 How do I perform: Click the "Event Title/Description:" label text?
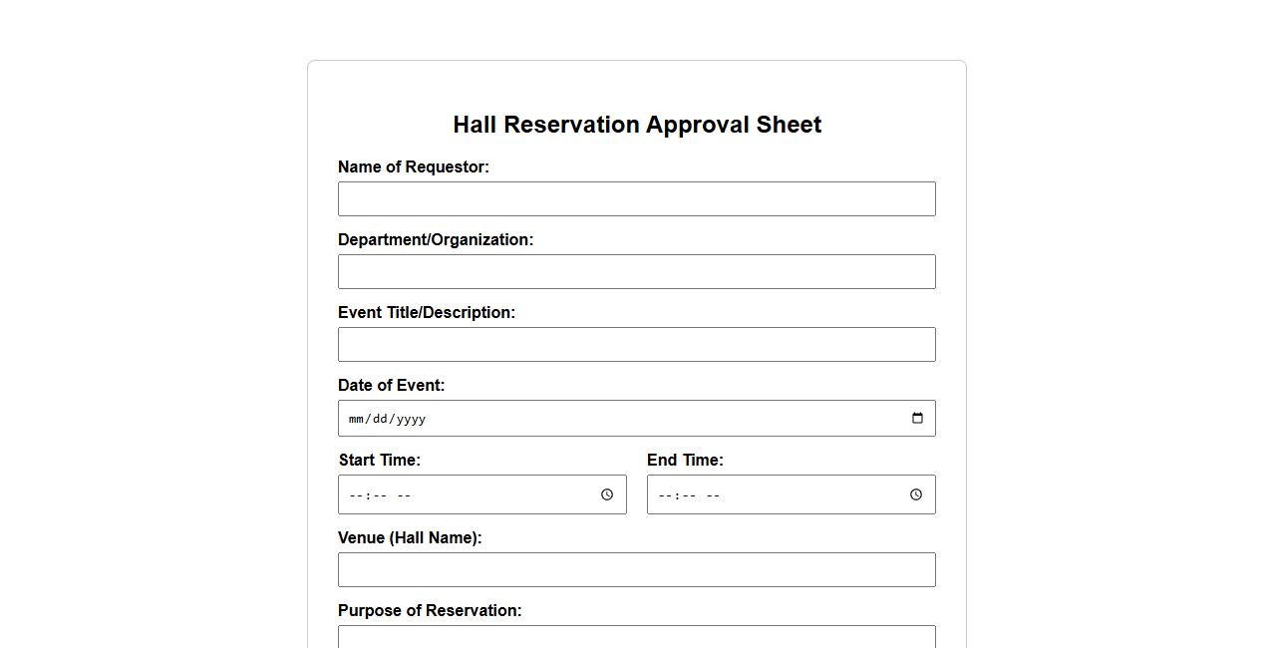click(427, 313)
